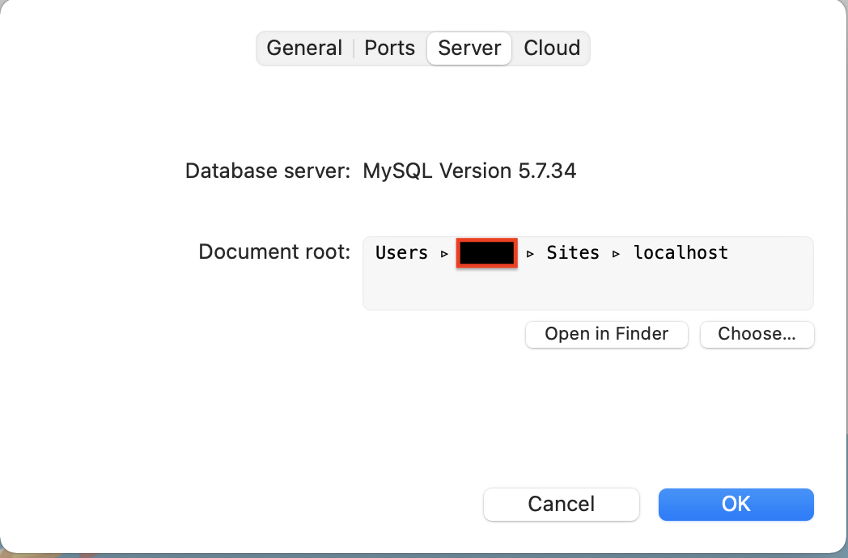The height and width of the screenshot is (558, 848).
Task: Click the Database server label
Action: coord(269,171)
